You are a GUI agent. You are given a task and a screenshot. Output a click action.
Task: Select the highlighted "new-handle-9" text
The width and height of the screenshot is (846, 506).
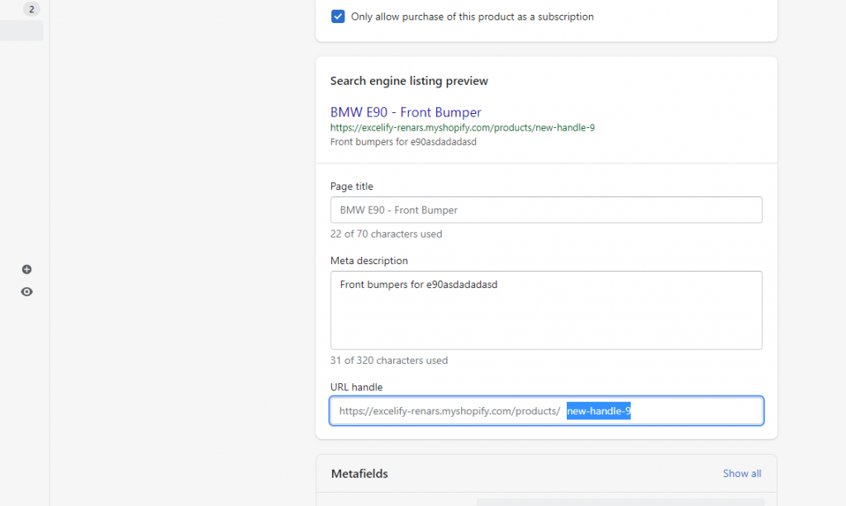pos(598,410)
